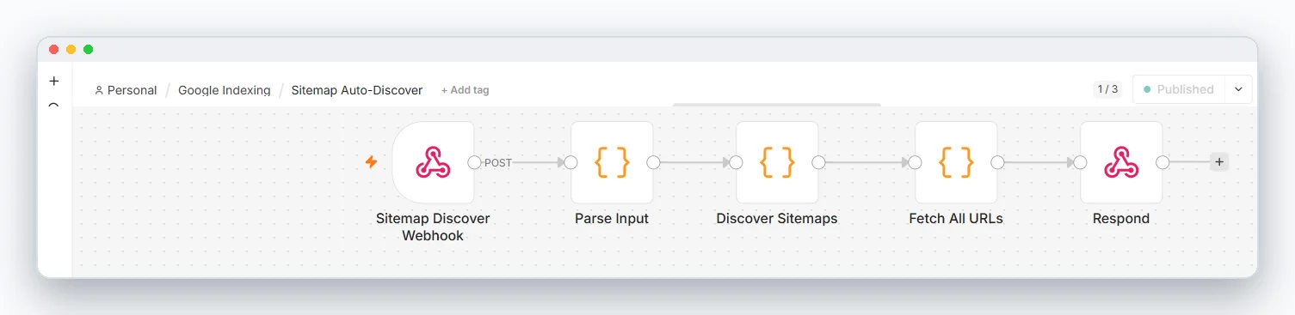
Task: Click the yellow minimize window button
Action: pyautogui.click(x=71, y=50)
